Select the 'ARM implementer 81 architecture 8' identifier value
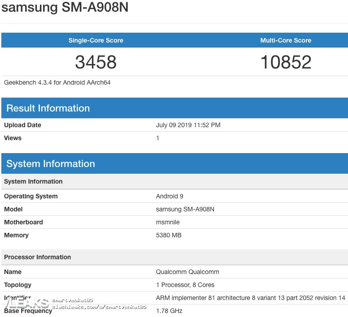 click(251, 298)
